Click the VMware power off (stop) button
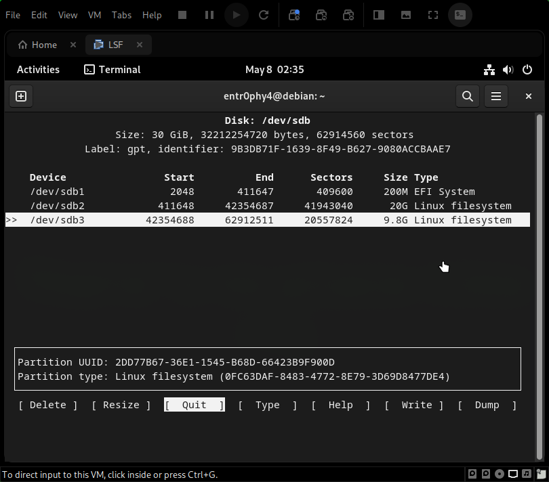 [182, 15]
